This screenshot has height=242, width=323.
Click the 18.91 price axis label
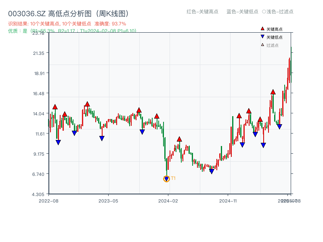pyautogui.click(x=39, y=73)
